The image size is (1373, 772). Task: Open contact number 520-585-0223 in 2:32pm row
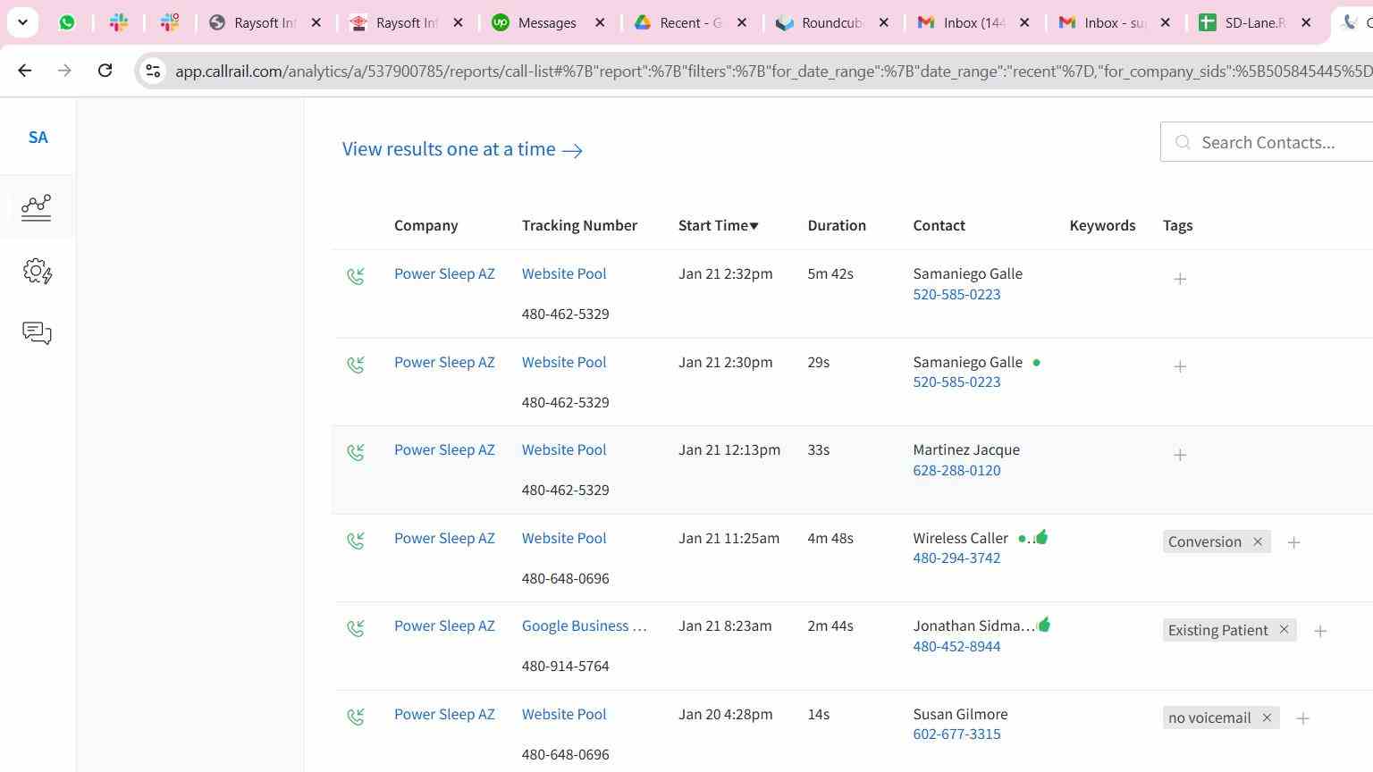coord(956,294)
